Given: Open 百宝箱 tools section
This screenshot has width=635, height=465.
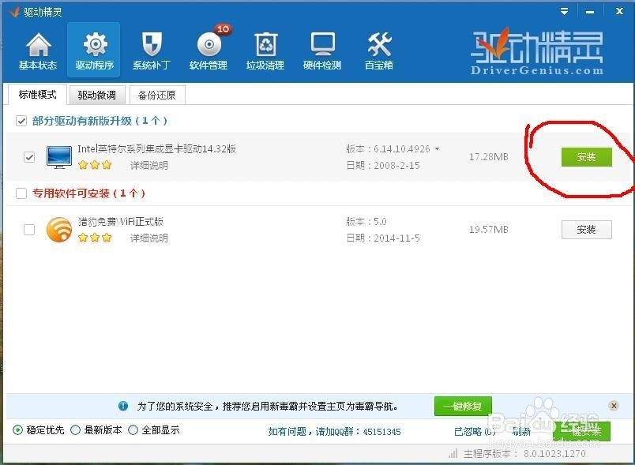Looking at the screenshot, I should tap(379, 51).
